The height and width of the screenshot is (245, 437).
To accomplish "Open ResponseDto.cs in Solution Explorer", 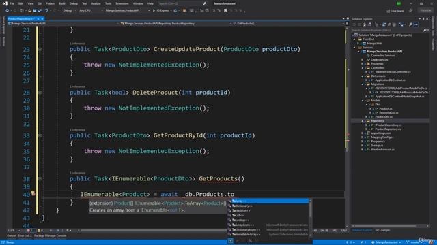I will 389,113.
